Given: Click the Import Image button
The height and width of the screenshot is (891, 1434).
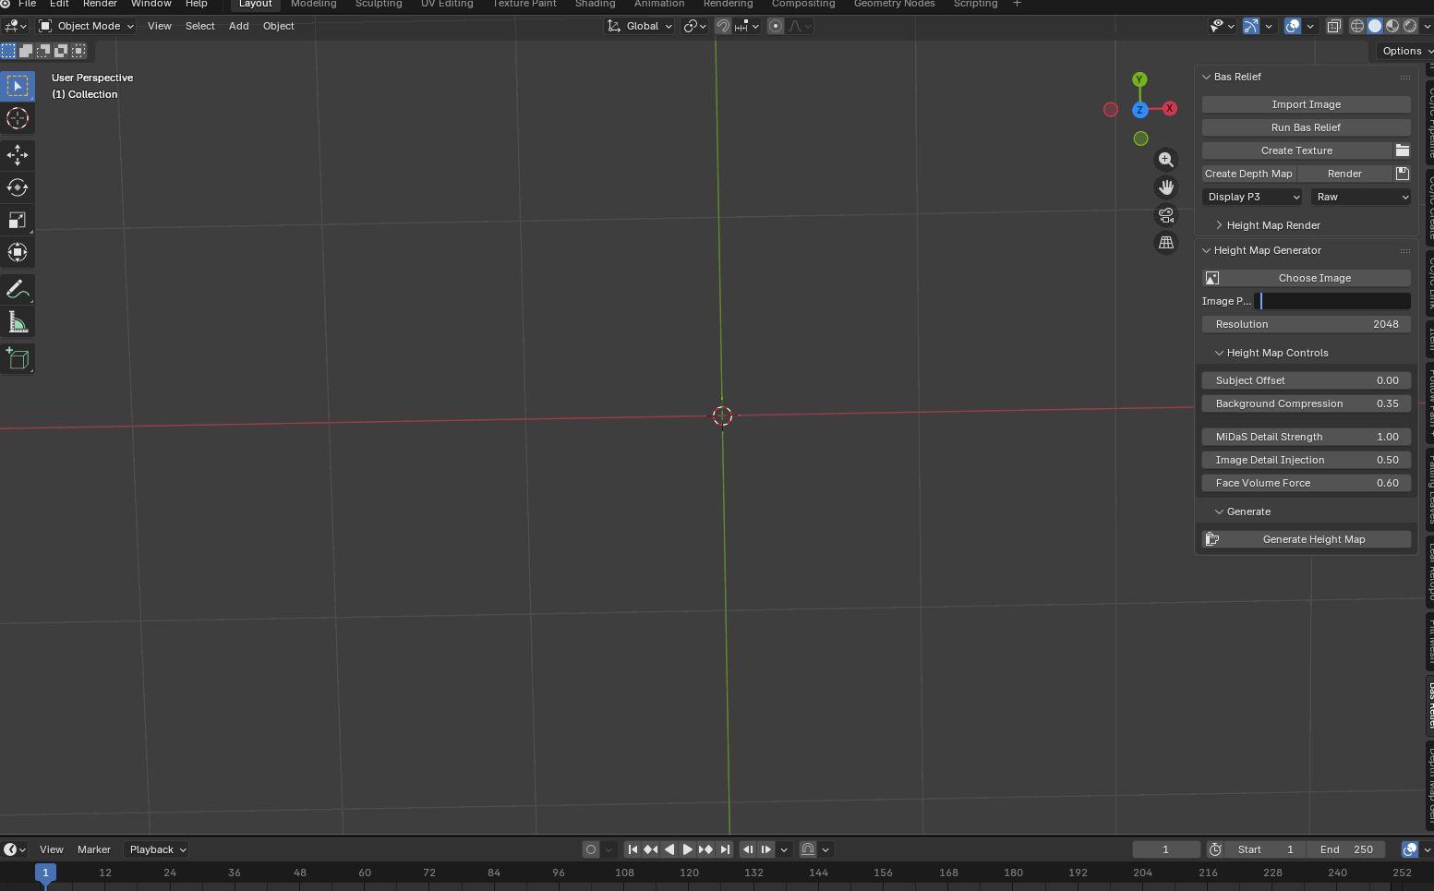Looking at the screenshot, I should [1307, 104].
